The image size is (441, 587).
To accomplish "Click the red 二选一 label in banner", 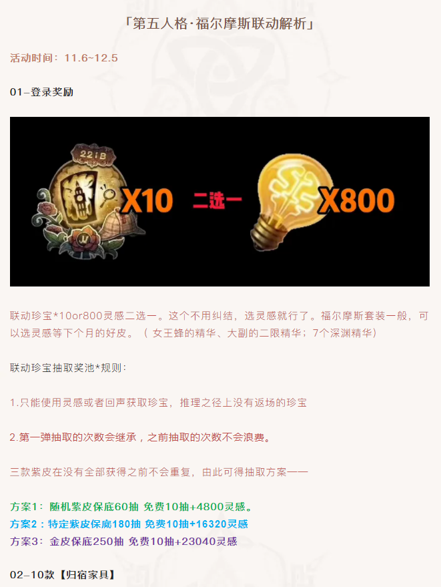I will (x=217, y=200).
